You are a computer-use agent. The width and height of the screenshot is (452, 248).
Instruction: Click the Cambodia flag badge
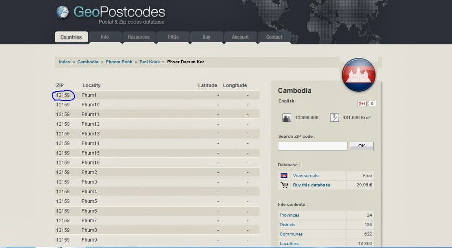coord(359,75)
